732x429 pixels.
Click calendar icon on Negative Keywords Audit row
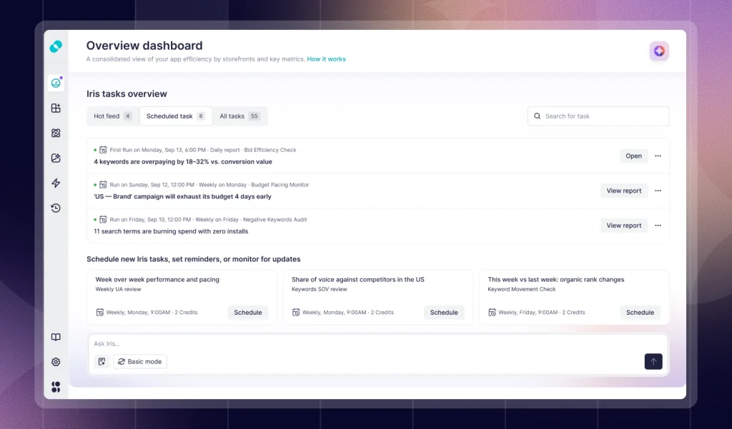(103, 220)
